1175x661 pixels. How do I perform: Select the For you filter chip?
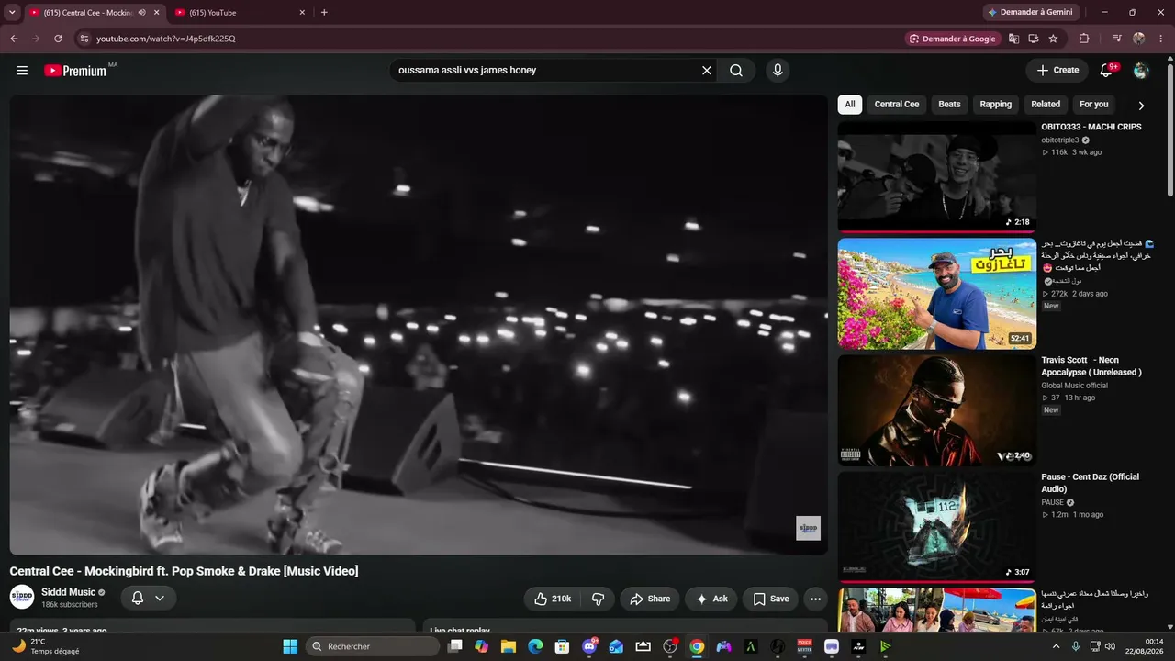(x=1094, y=105)
